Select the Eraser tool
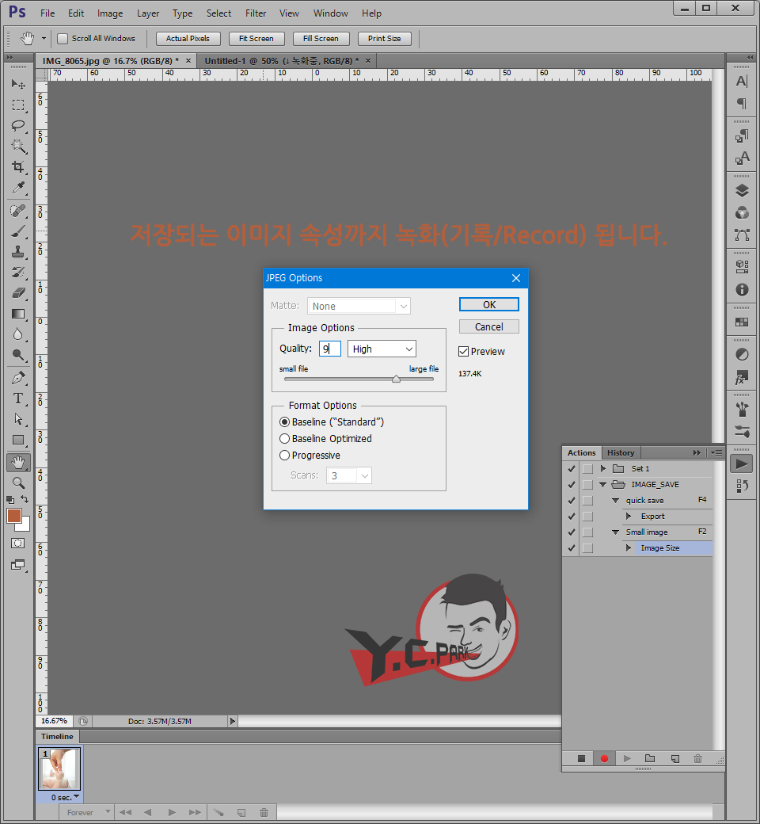Screen dimensions: 760x824 click(x=18, y=292)
